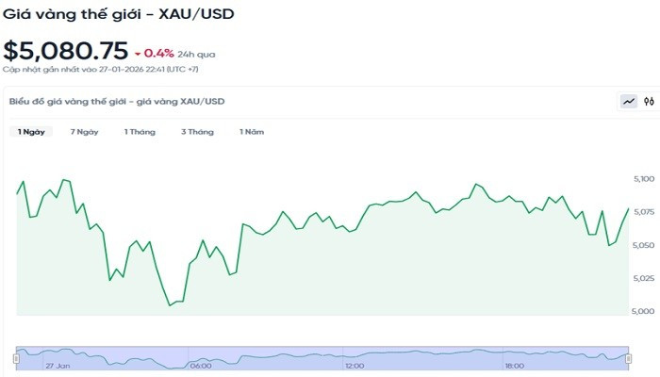The image size is (660, 377).
Task: Click the Giá vàng thế giới heading
Action: (x=119, y=15)
